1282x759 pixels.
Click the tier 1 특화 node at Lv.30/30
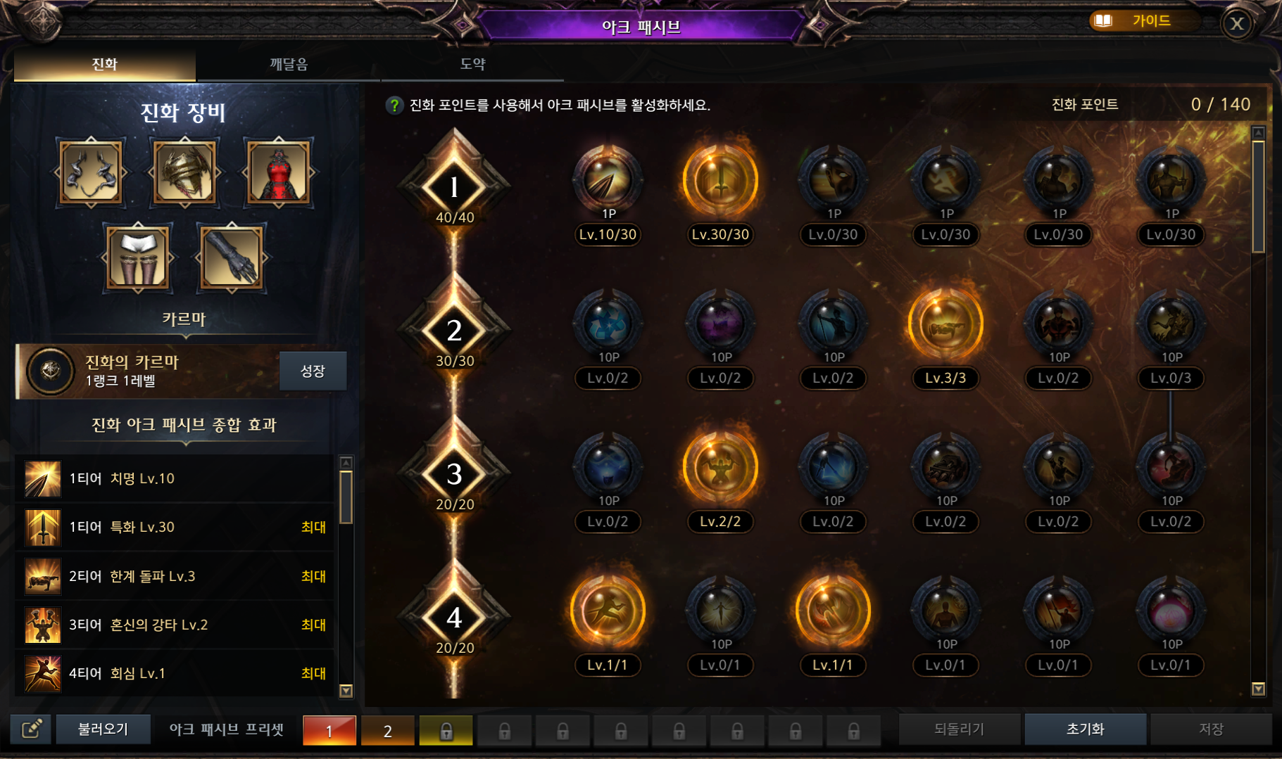coord(720,180)
